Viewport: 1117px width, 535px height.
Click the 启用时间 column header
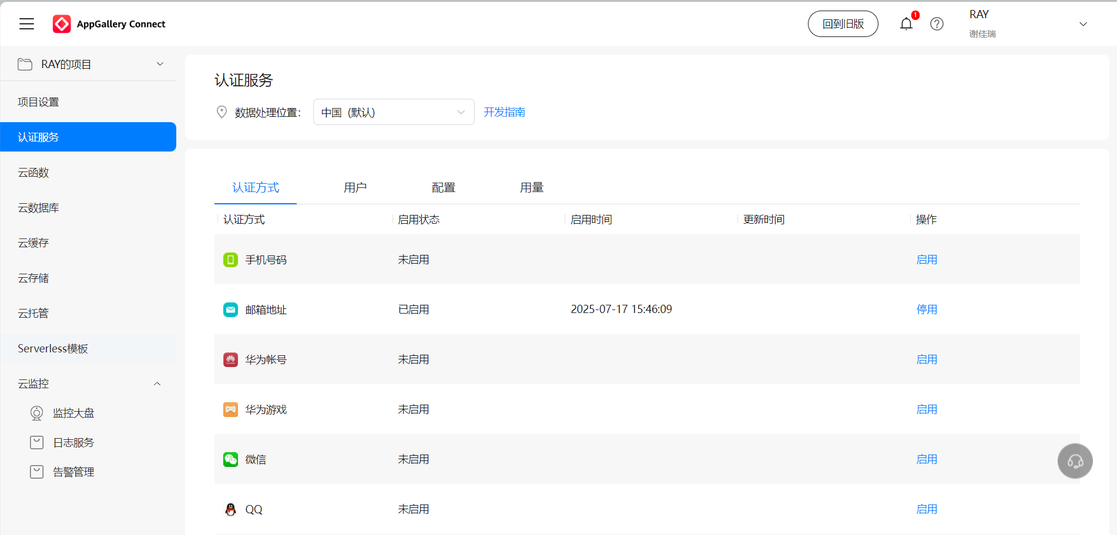[591, 220]
